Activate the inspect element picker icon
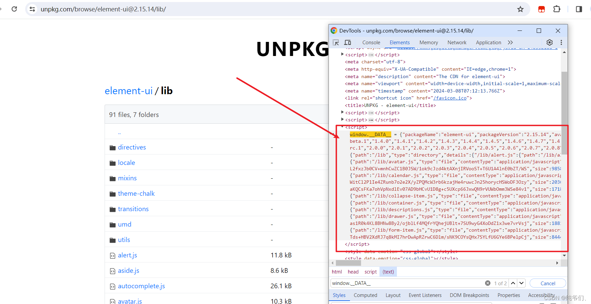591x304 pixels. tap(336, 43)
